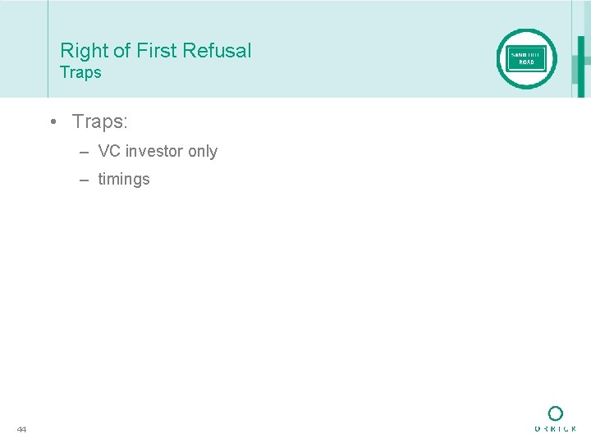The width and height of the screenshot is (591, 443).
Task: Click the Sand Hill Road sign logo
Action: [x=526, y=58]
